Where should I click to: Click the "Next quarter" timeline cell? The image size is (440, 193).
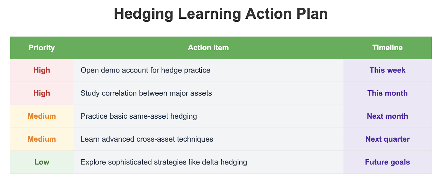(387, 139)
